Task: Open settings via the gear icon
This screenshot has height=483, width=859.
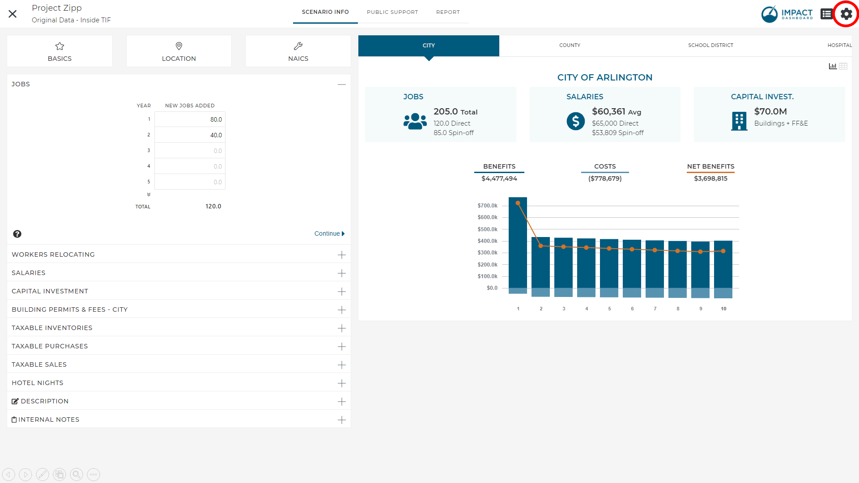Action: pos(846,14)
